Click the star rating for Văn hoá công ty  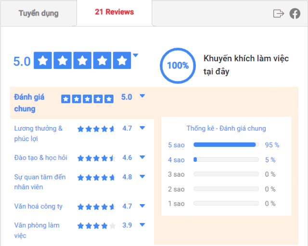point(96,207)
